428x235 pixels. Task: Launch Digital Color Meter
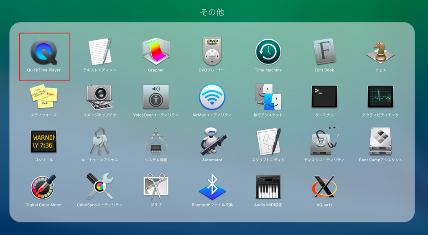point(43,186)
